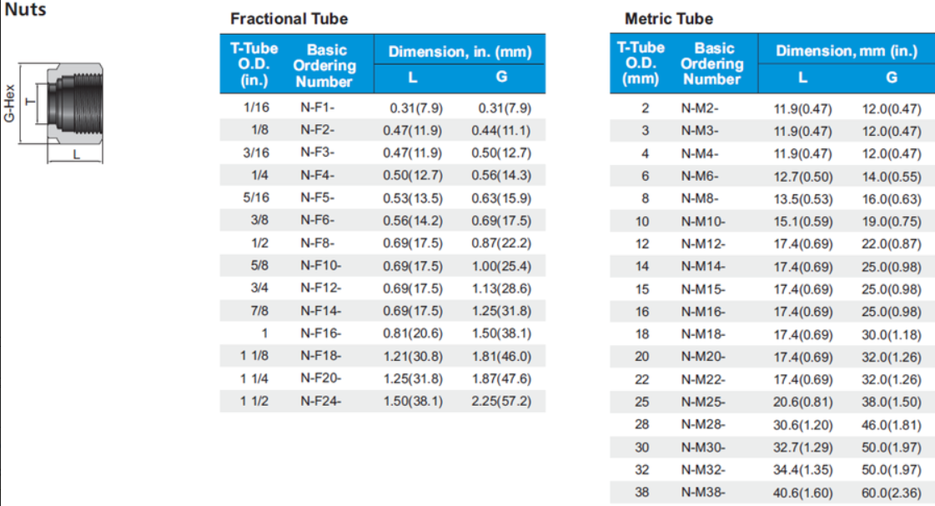The height and width of the screenshot is (506, 935).
Task: Select ordering number N-F1-
Action: (x=317, y=108)
